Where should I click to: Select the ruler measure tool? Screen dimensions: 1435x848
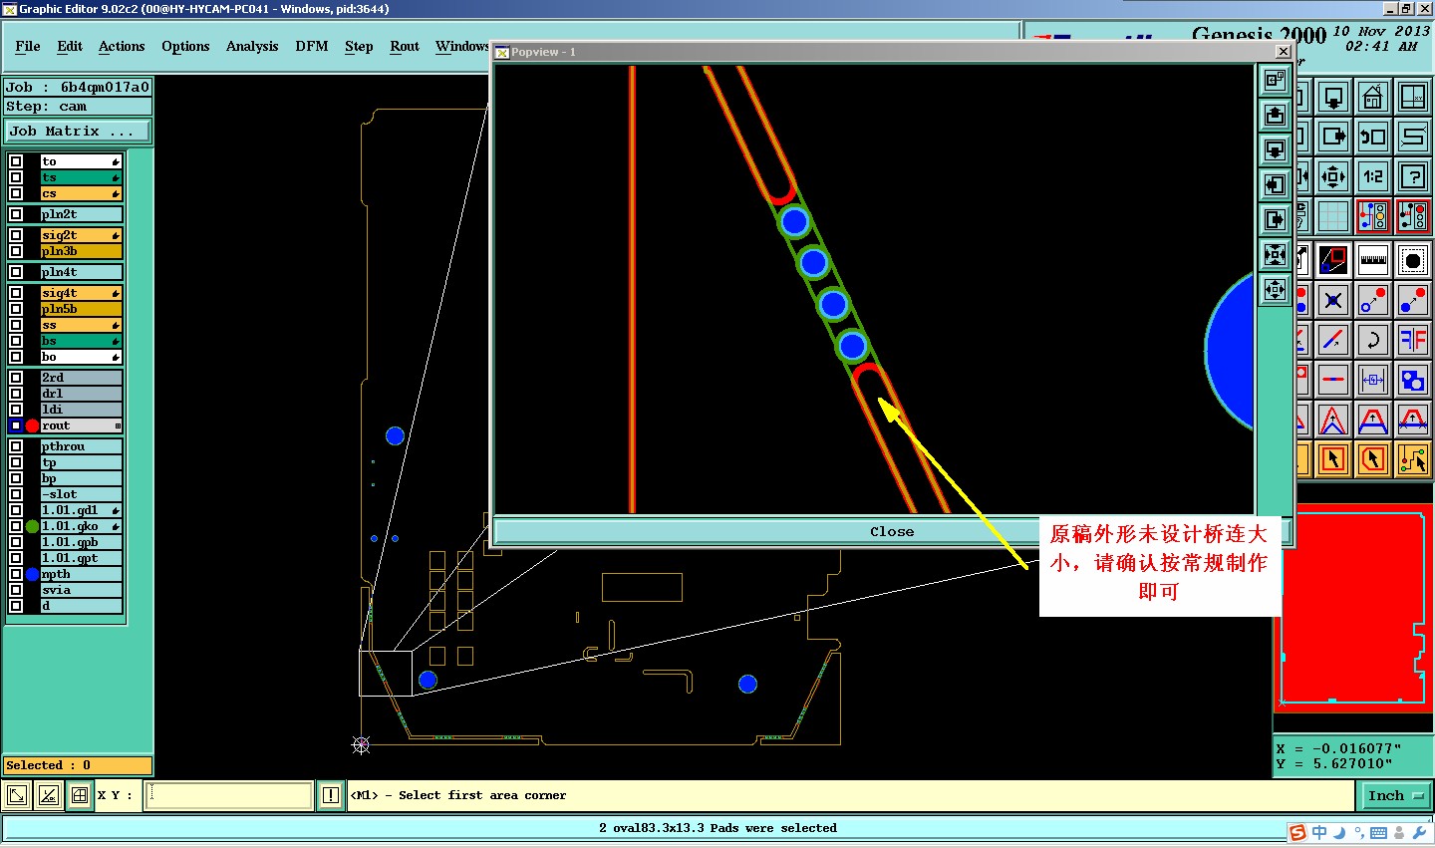click(x=1372, y=260)
